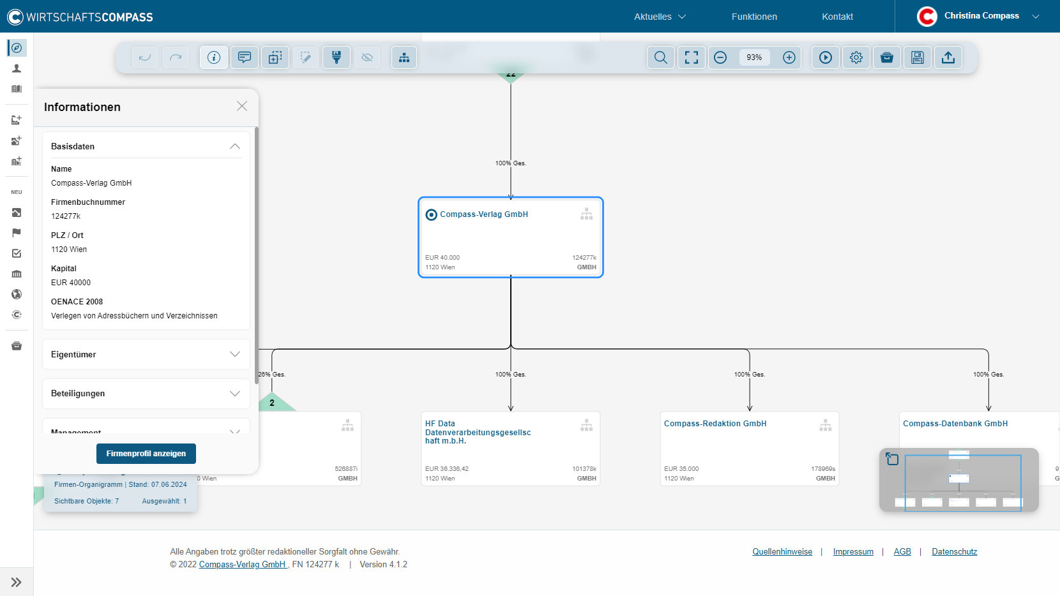Screen dimensions: 1060x596
Task: Open the Funktionen menu item
Action: pos(754,17)
